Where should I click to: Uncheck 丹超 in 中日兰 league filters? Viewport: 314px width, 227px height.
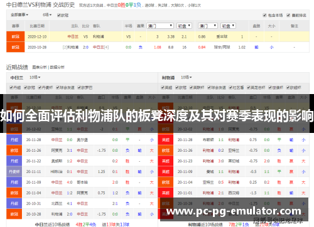tap(11, 87)
